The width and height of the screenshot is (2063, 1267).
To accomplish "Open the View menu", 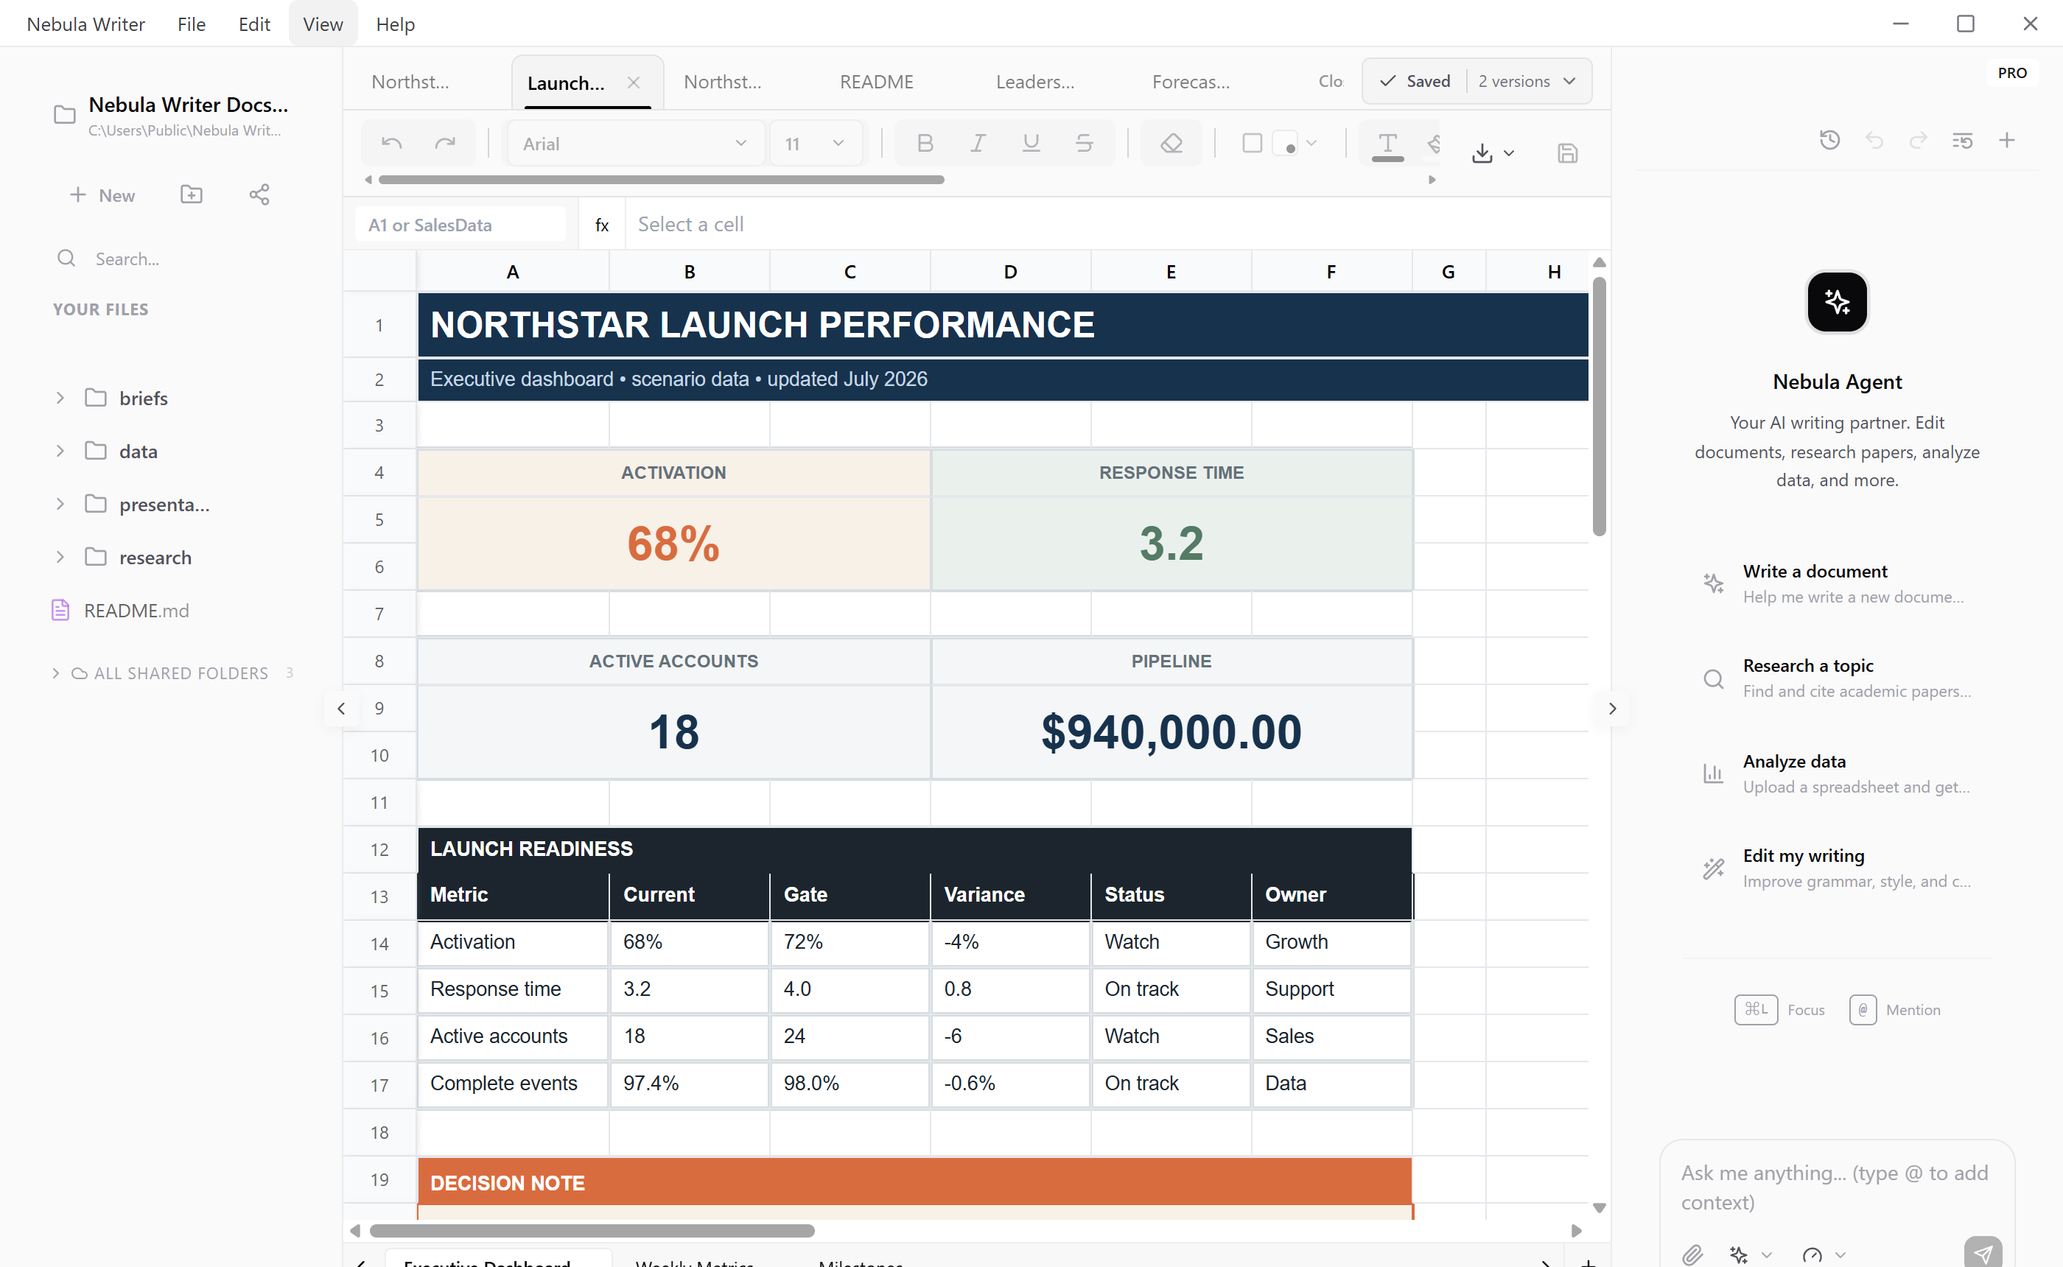I will click(323, 24).
